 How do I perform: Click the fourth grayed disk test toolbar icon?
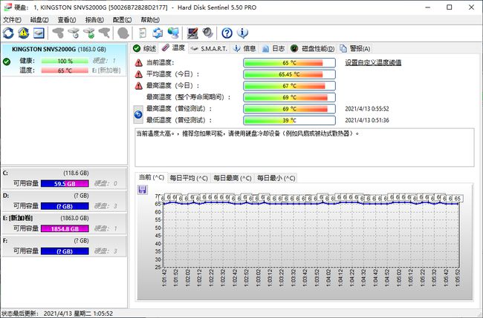(104, 33)
